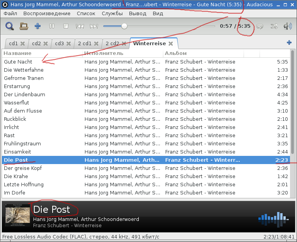The image size is (297, 242).
Task: Select the track Einsamkeit
Action: 146,152
